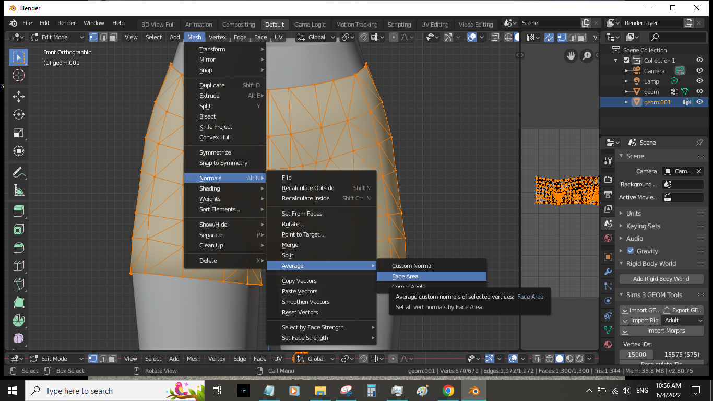Open the Edit Mode dropdown in header
Viewport: 713px width, 401px height.
[57, 37]
